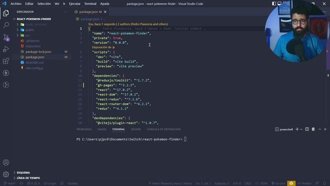Click the feedback icon left of bell
Viewport: 330px width, 186px height.
[x=317, y=183]
